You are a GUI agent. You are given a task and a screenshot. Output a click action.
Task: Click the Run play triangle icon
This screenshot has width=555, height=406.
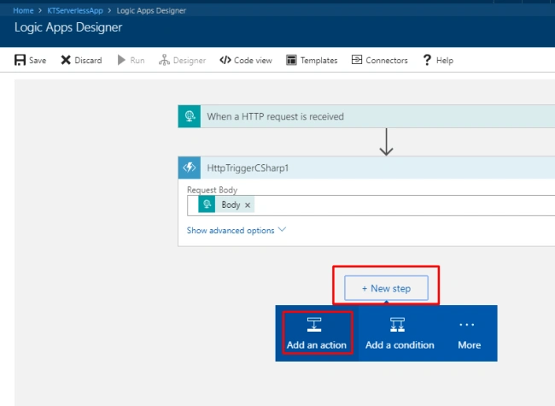coord(121,60)
